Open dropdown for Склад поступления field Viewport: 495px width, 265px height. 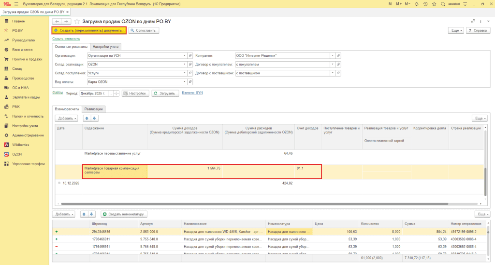click(x=185, y=73)
